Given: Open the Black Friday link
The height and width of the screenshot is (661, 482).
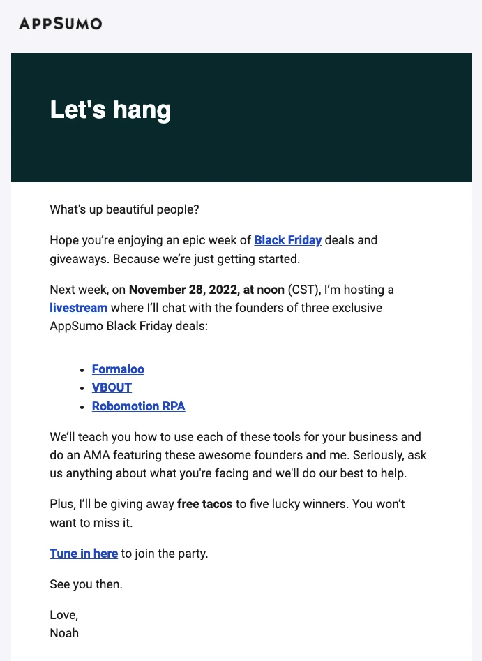Looking at the screenshot, I should (x=287, y=240).
